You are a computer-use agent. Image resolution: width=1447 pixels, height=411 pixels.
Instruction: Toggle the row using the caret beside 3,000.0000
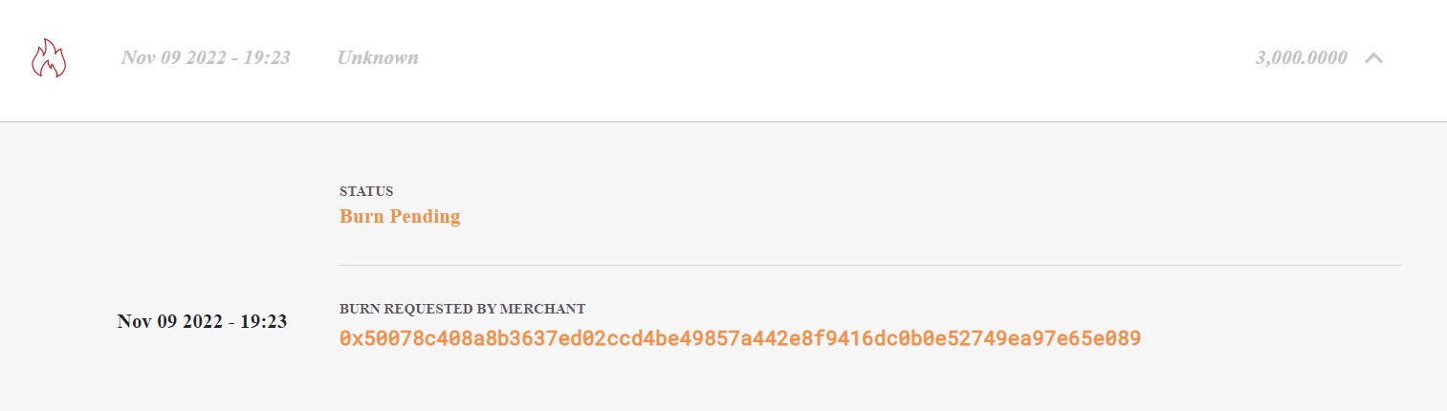pyautogui.click(x=1373, y=58)
